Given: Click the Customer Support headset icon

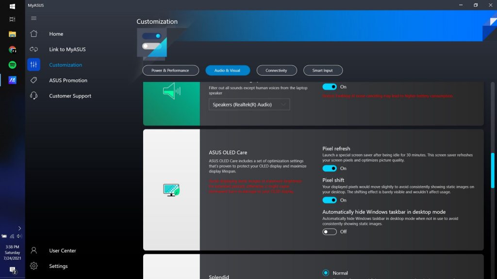Looking at the screenshot, I should (x=33, y=95).
